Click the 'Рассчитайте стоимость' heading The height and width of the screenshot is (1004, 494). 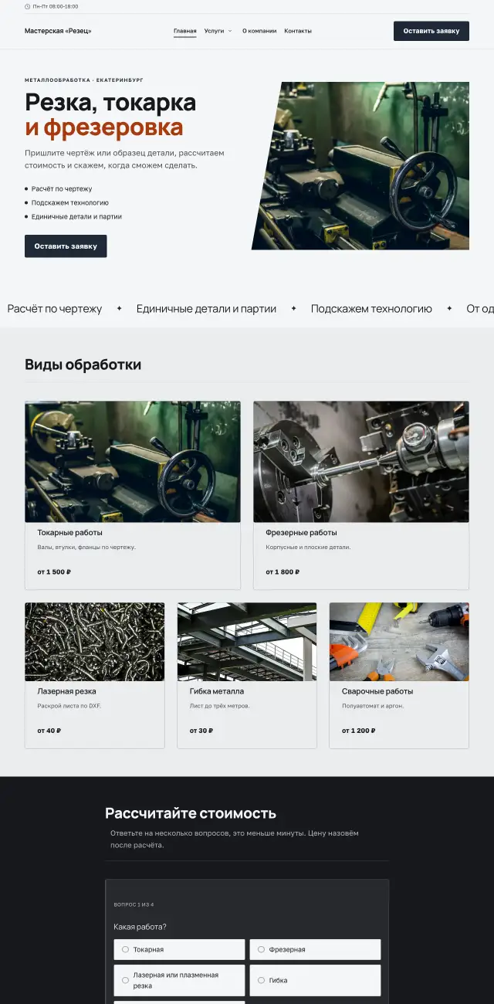click(x=191, y=813)
